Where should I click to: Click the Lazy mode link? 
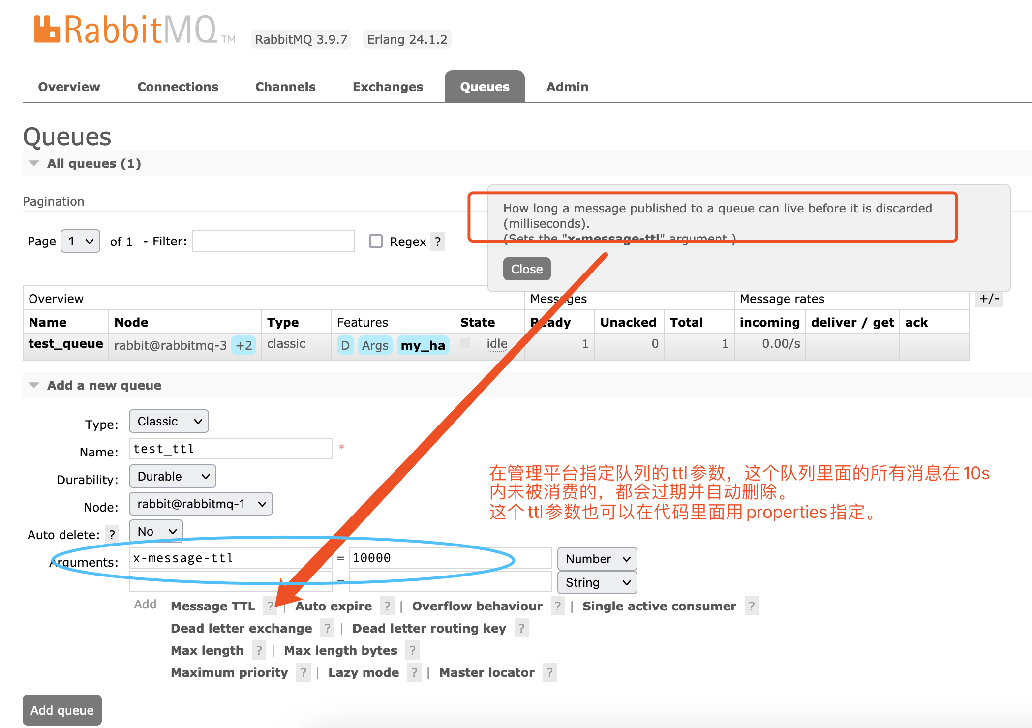(364, 672)
